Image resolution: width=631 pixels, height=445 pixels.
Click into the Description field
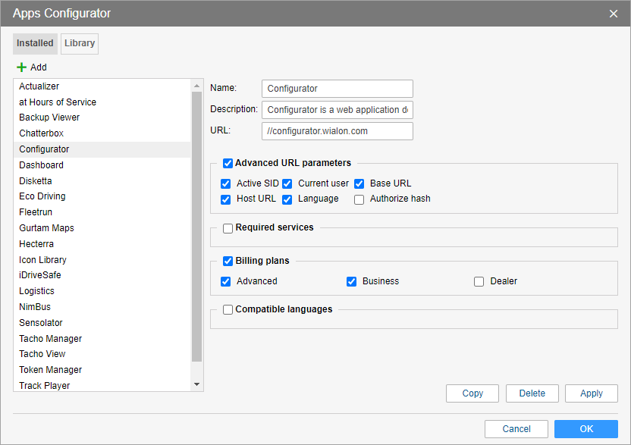click(337, 110)
